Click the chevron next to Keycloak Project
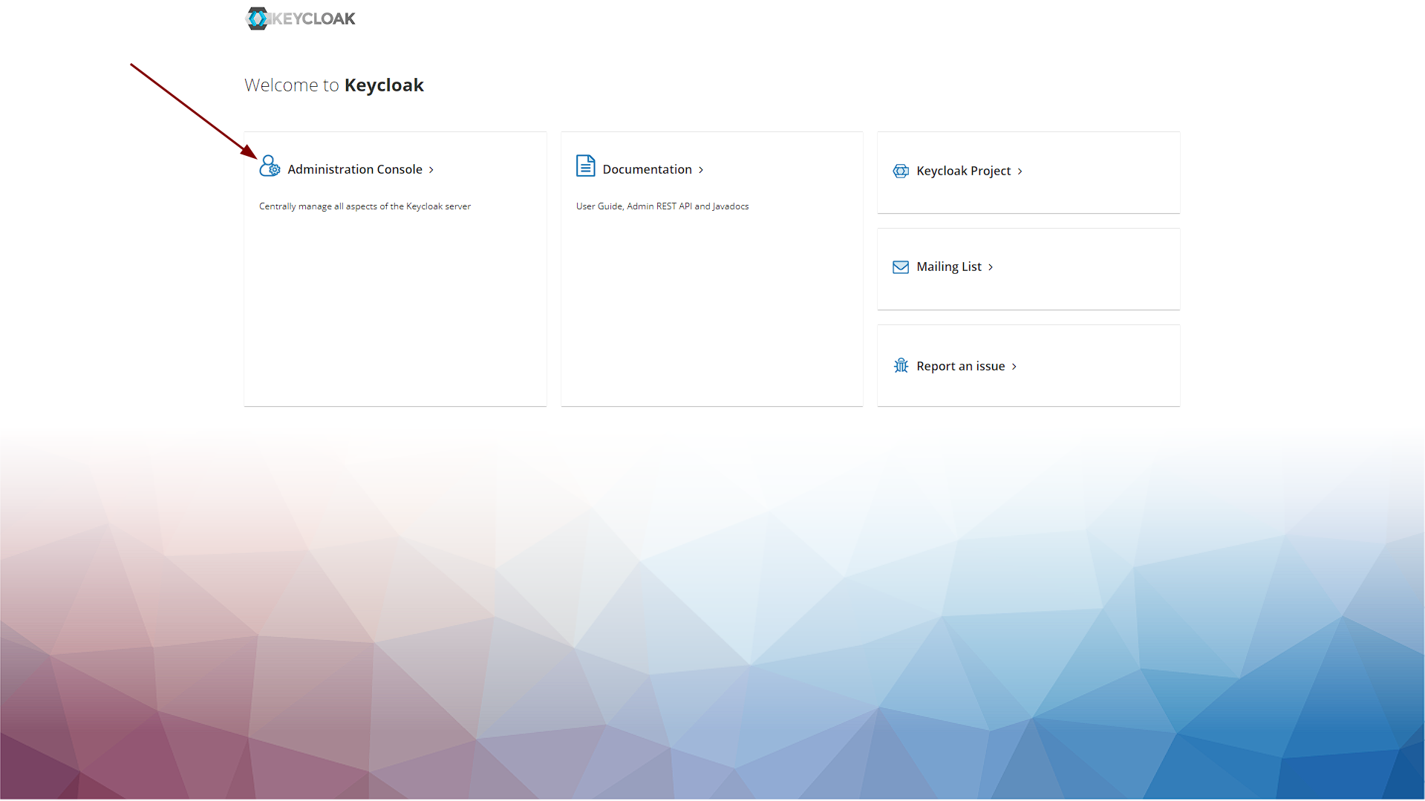 1020,171
